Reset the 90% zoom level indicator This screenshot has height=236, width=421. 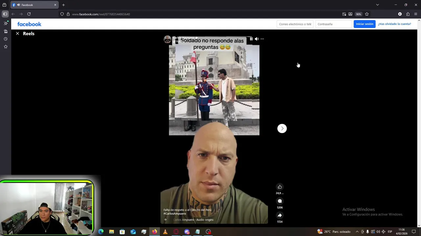(x=359, y=14)
